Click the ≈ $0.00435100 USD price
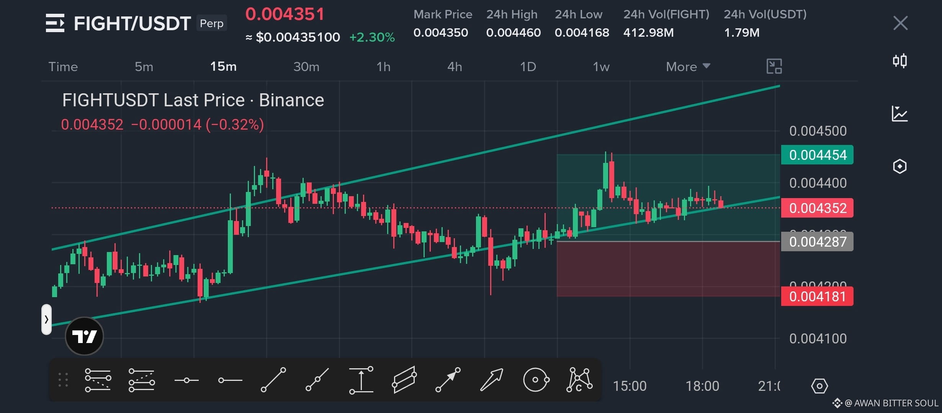The image size is (942, 413). 293,37
